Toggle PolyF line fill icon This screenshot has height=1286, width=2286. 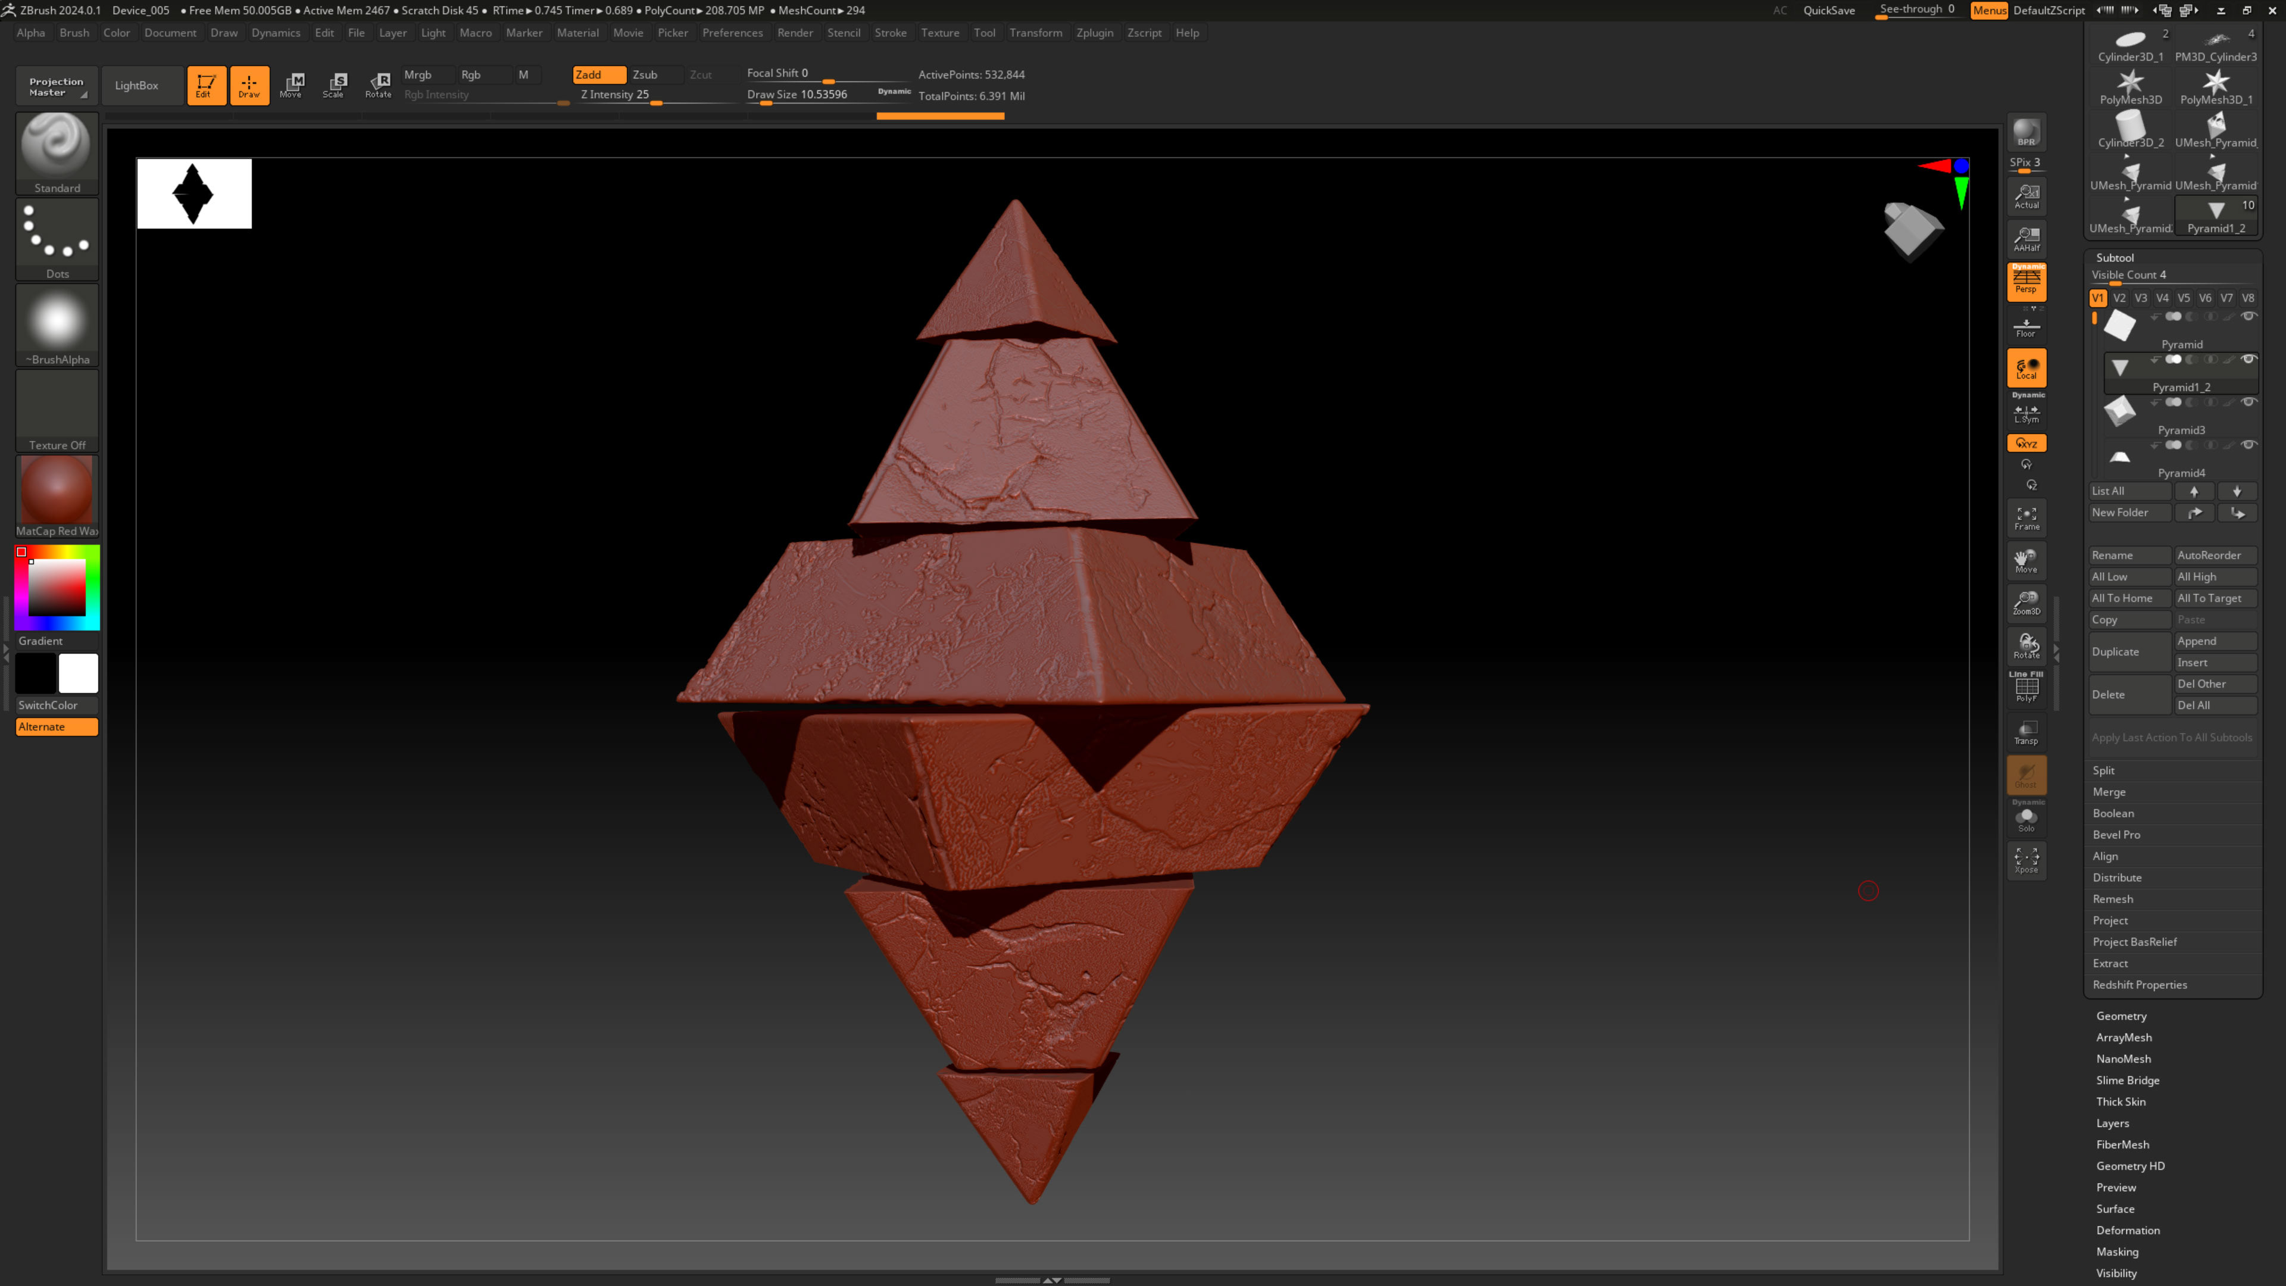[2026, 689]
